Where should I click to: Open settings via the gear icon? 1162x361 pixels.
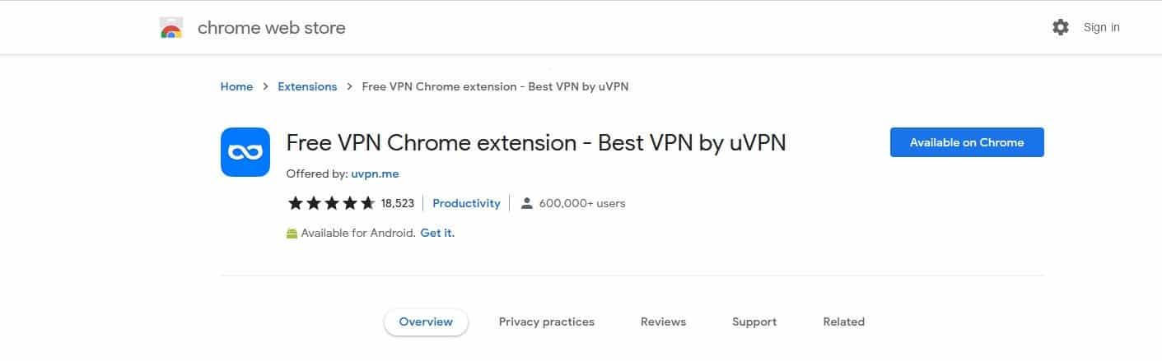1061,27
